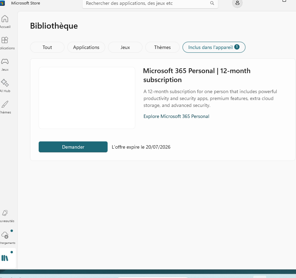Click the text "L'offre expire le 20/07/2026"
Image resolution: width=296 pixels, height=278 pixels.
coord(141,147)
